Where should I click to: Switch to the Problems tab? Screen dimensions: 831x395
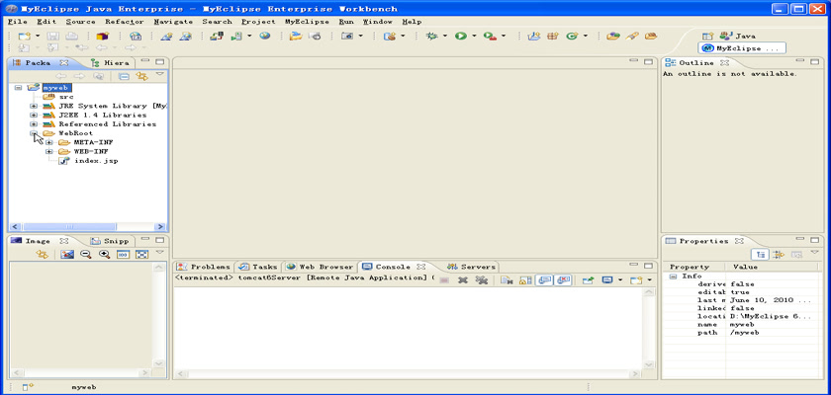pos(204,267)
